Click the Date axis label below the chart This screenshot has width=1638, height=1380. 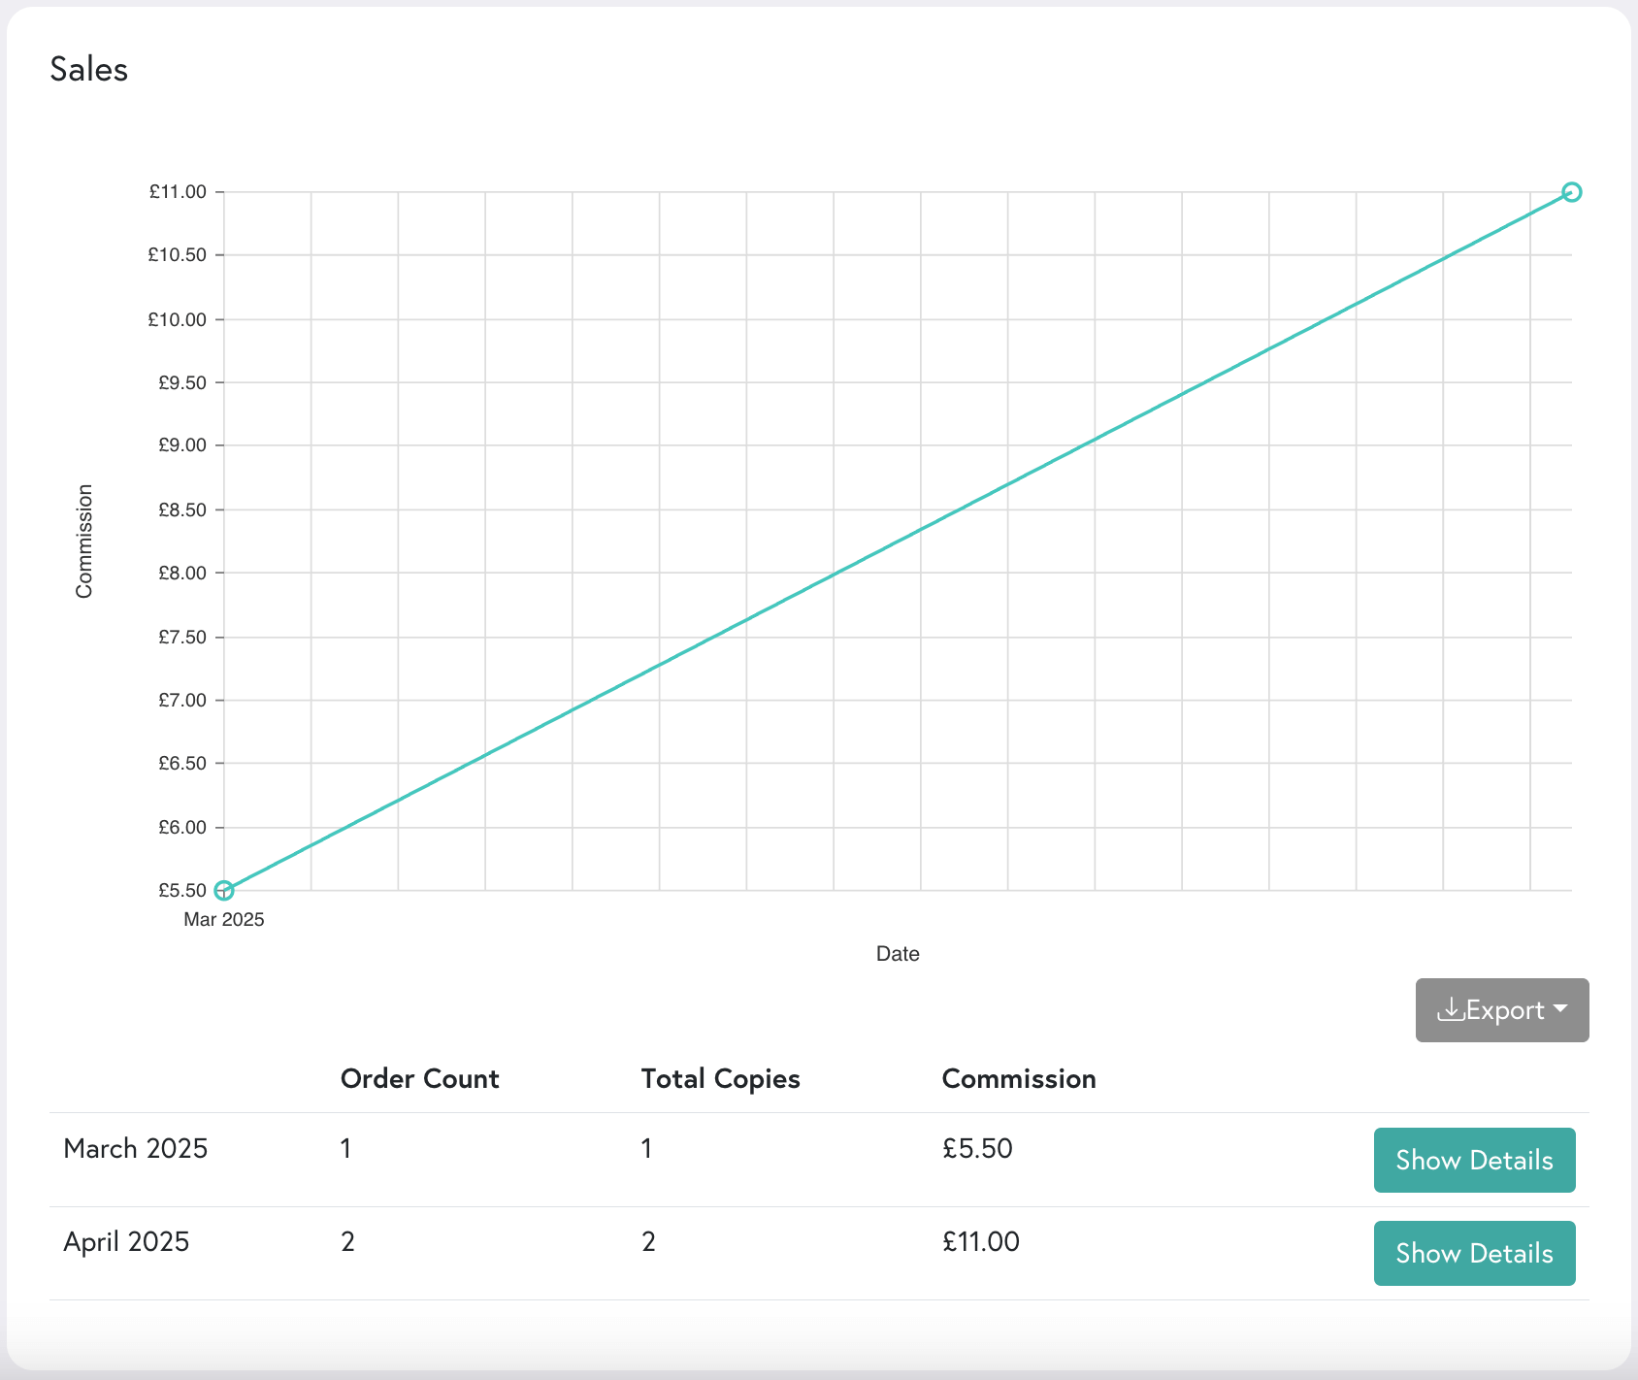pos(898,953)
